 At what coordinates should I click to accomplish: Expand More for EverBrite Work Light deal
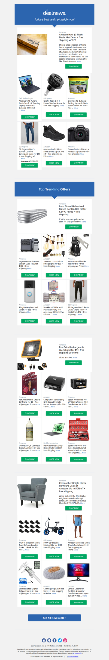[x=75, y=358]
